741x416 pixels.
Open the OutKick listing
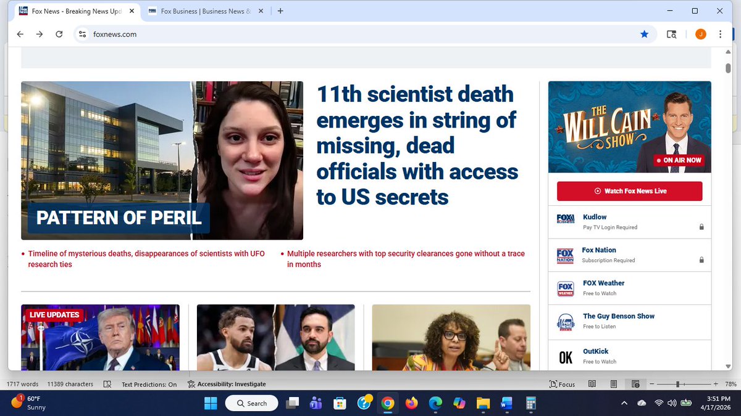click(x=629, y=356)
